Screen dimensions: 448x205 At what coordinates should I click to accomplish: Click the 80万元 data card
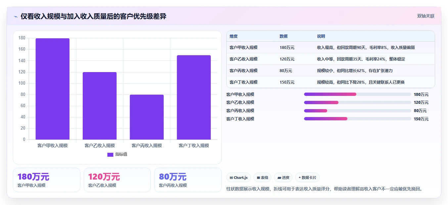click(x=188, y=180)
